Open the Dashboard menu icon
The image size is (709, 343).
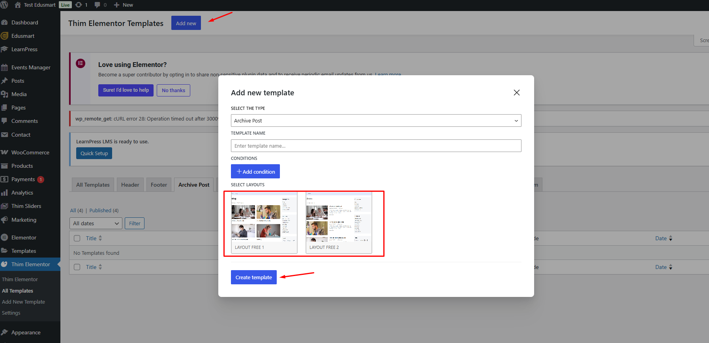[x=5, y=22]
